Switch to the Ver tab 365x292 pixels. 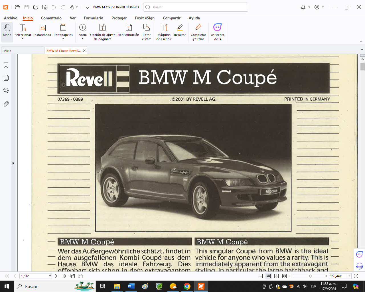73,18
